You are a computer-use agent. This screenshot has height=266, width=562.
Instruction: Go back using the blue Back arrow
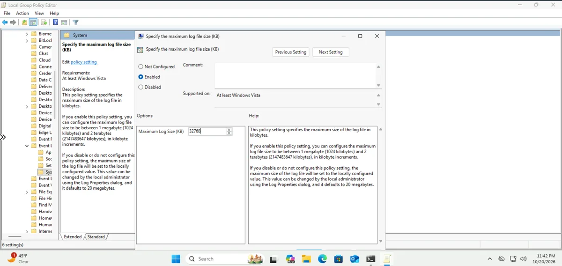[5, 22]
